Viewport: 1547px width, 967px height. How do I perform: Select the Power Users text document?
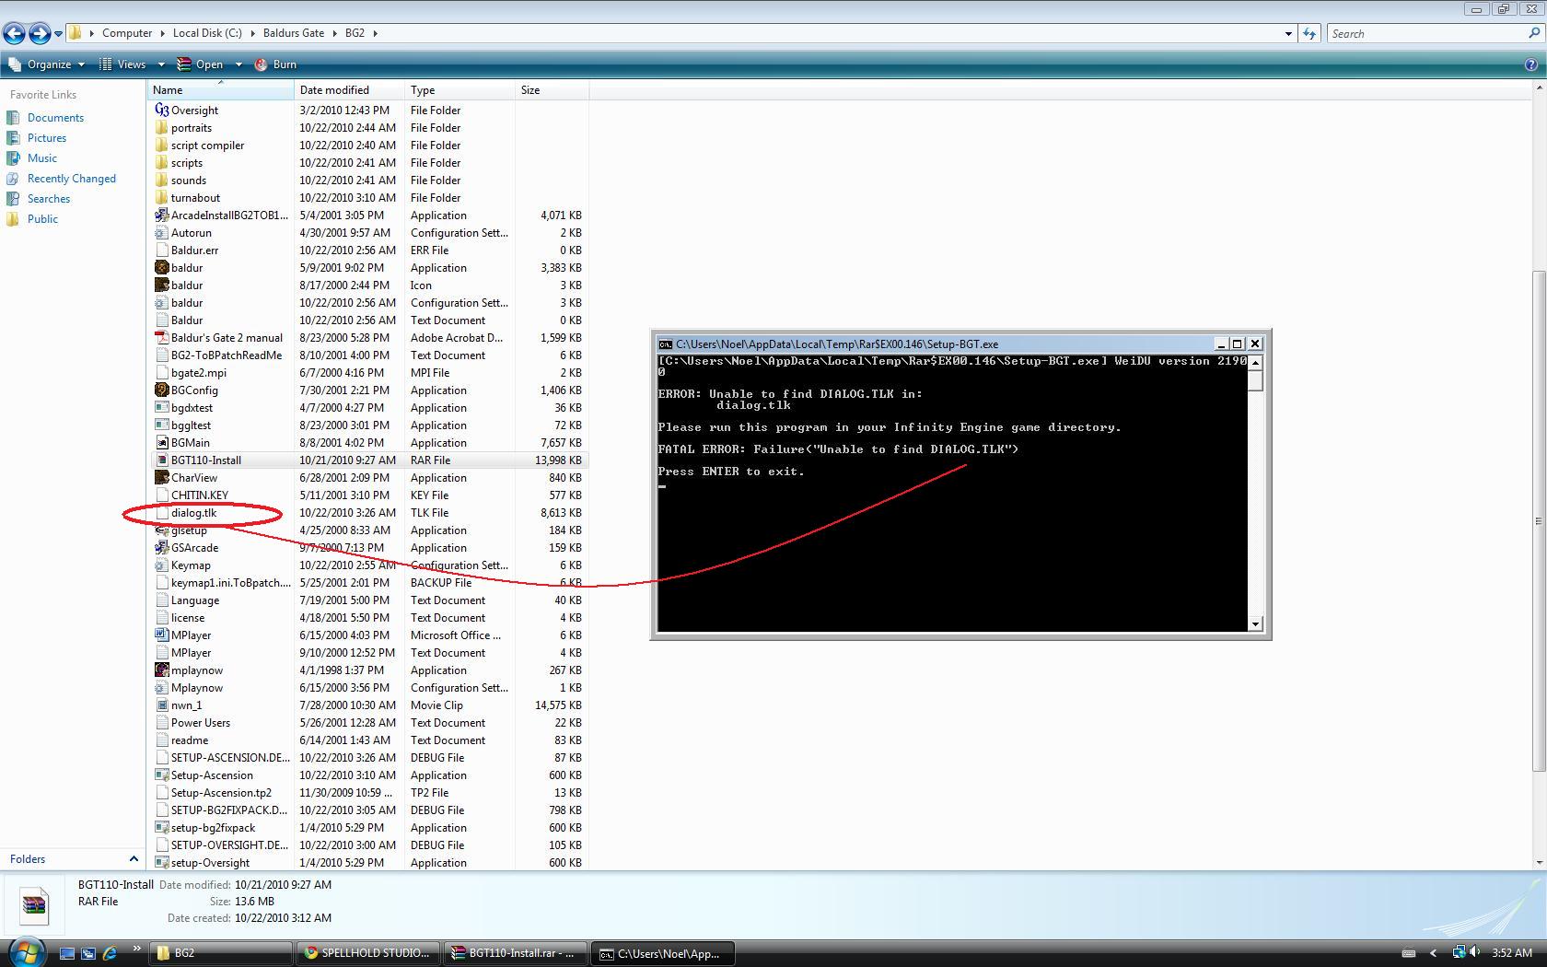pos(201,723)
